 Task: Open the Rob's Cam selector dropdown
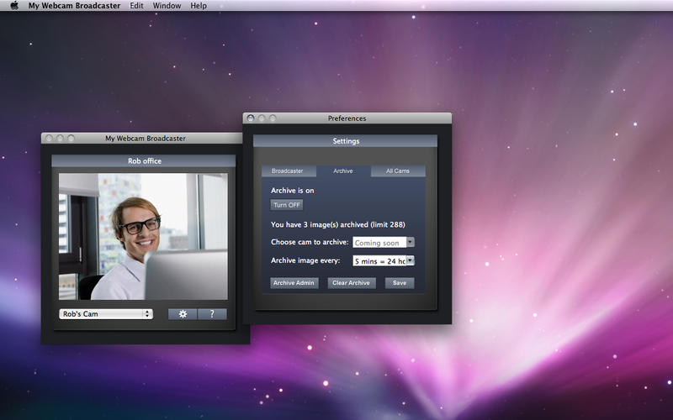pyautogui.click(x=106, y=314)
